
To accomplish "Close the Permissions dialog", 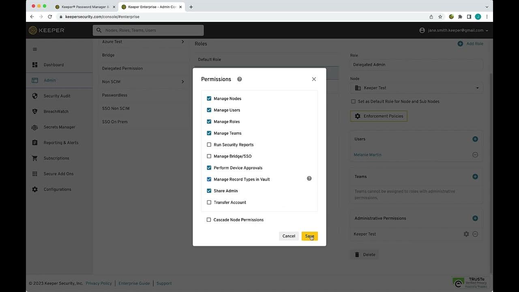I will click(314, 79).
